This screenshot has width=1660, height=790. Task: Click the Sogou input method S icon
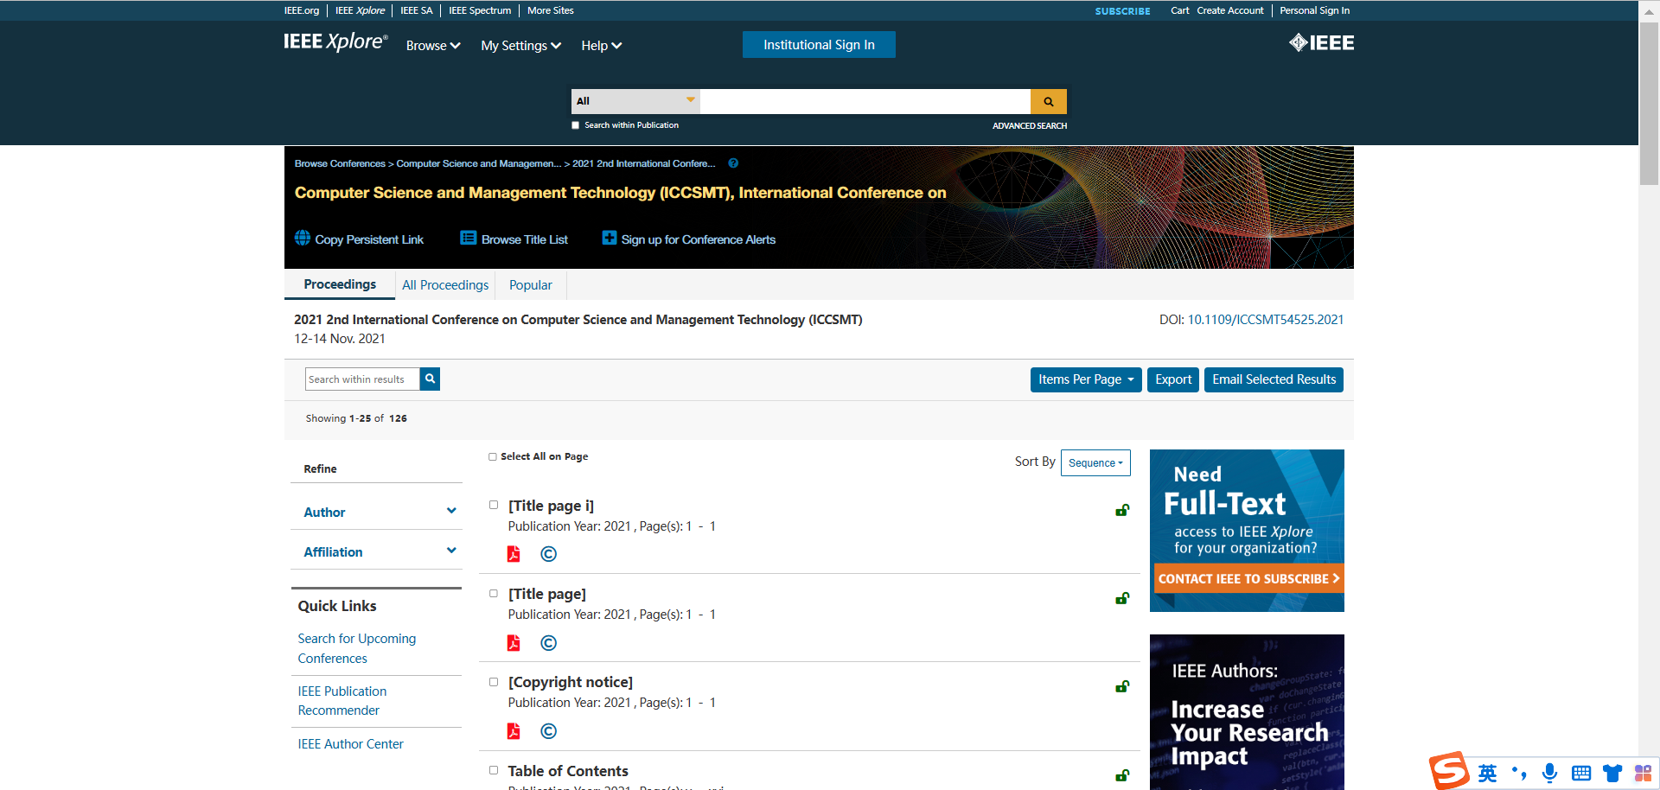pos(1449,771)
